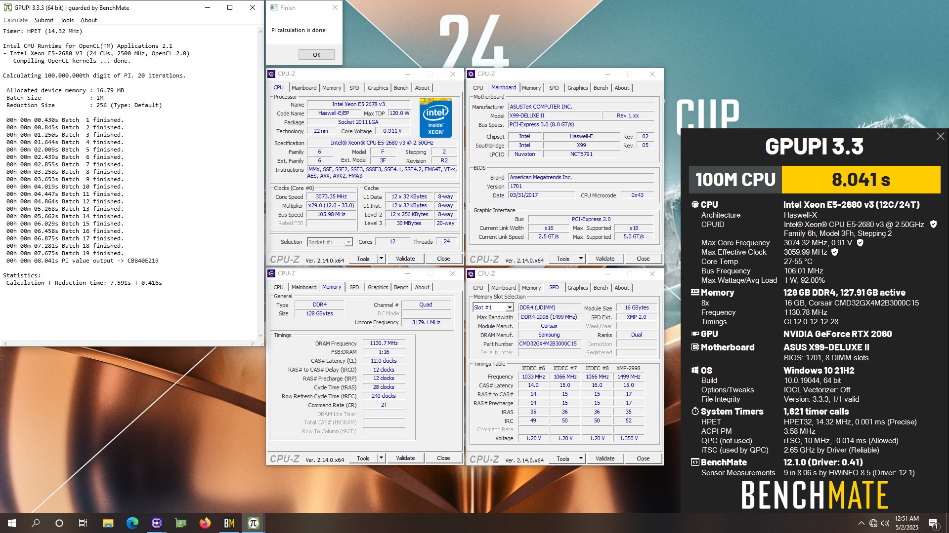Image resolution: width=949 pixels, height=533 pixels.
Task: Click verified shield next to Max Effective Clock
Action: pyautogui.click(x=835, y=252)
